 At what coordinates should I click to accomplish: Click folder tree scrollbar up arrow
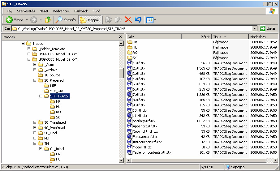pos(121,43)
